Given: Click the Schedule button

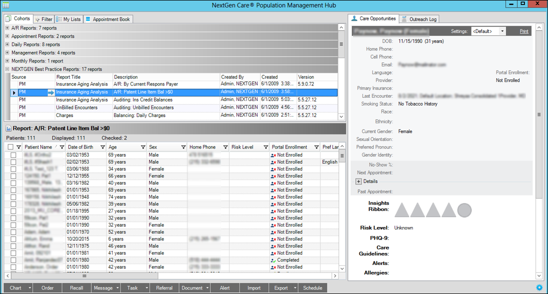Looking at the screenshot, I should [313, 288].
